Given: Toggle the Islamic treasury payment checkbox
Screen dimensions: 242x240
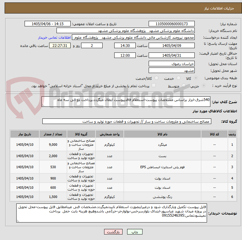Looking at the screenshot, I should pos(154,85).
